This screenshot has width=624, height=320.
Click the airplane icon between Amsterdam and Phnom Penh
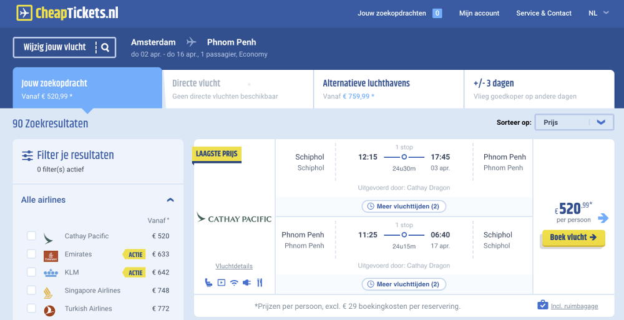[192, 42]
